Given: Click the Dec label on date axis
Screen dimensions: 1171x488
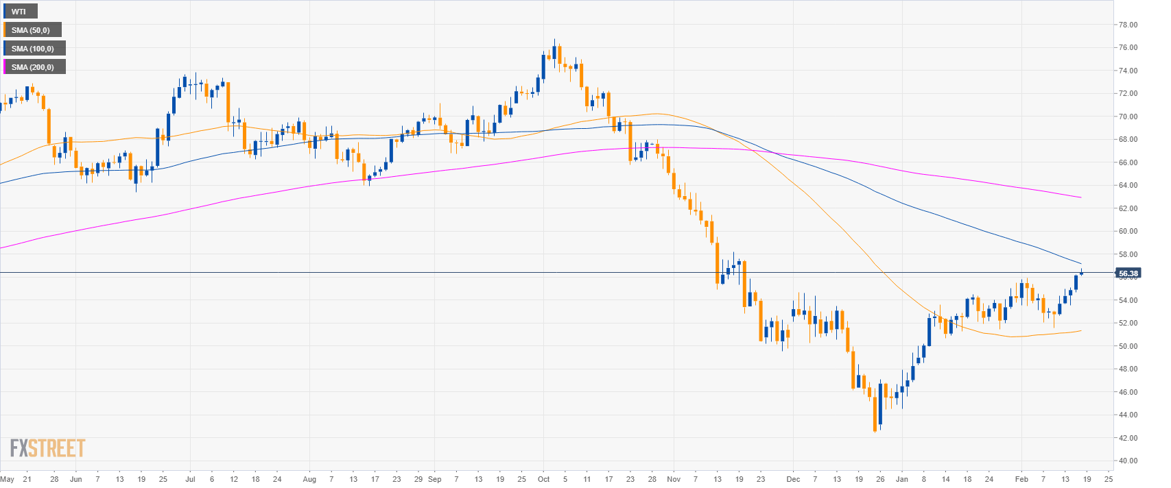Looking at the screenshot, I should click(794, 479).
